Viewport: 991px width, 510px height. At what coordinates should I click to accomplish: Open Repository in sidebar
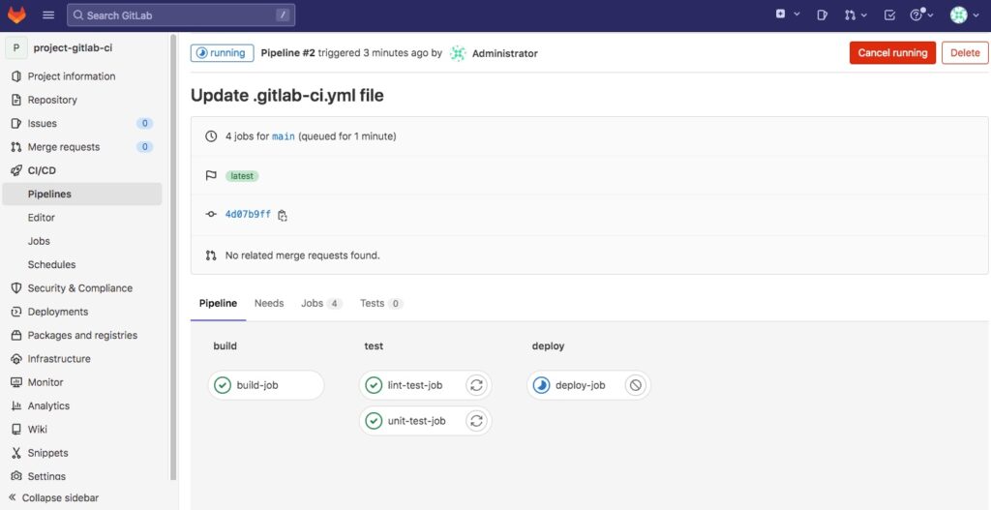(52, 100)
